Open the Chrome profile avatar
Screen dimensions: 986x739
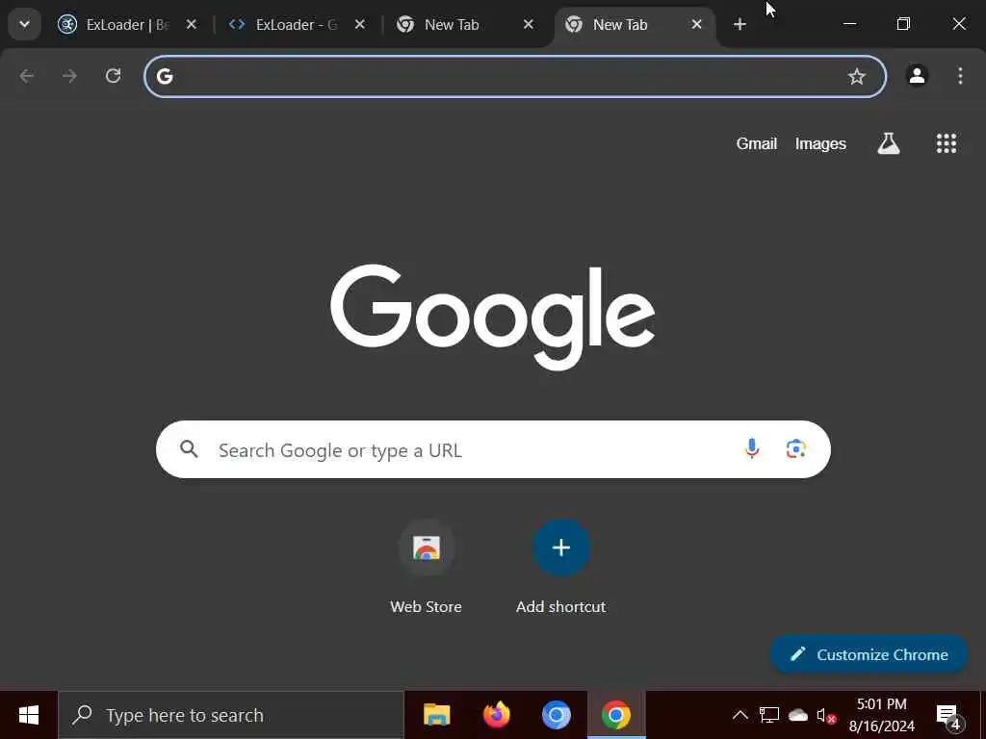pos(917,76)
